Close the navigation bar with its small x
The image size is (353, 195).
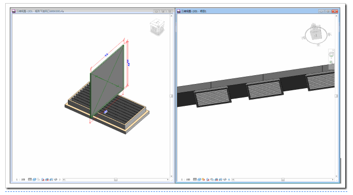pyautogui.click(x=333, y=50)
